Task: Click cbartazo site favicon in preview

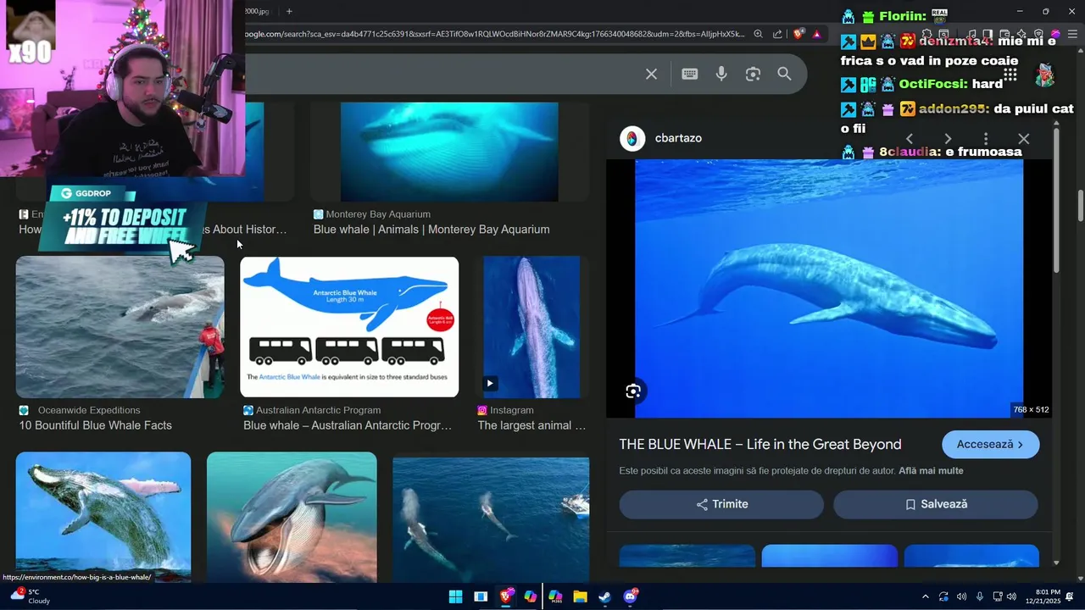Action: click(x=632, y=138)
